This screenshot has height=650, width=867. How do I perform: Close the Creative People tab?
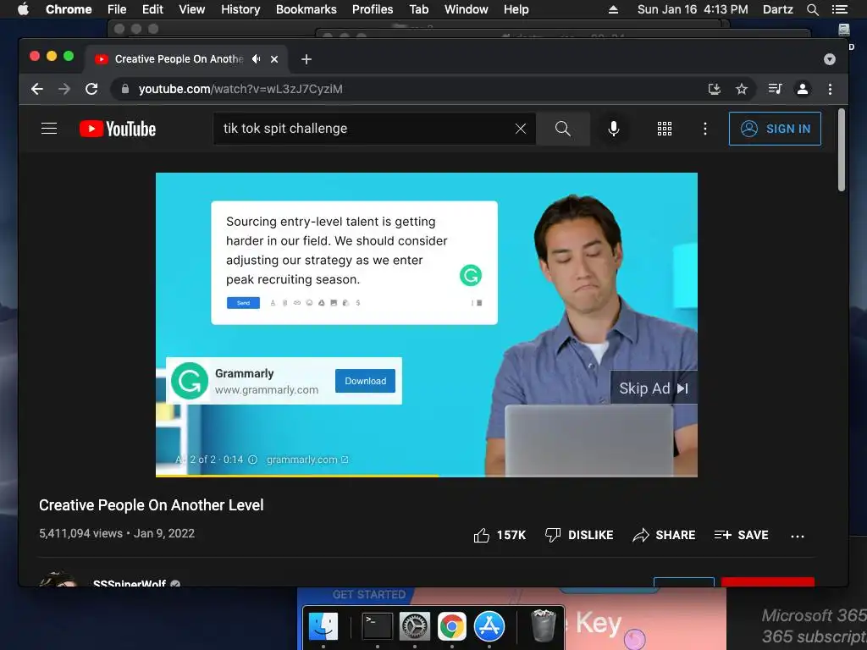[274, 59]
